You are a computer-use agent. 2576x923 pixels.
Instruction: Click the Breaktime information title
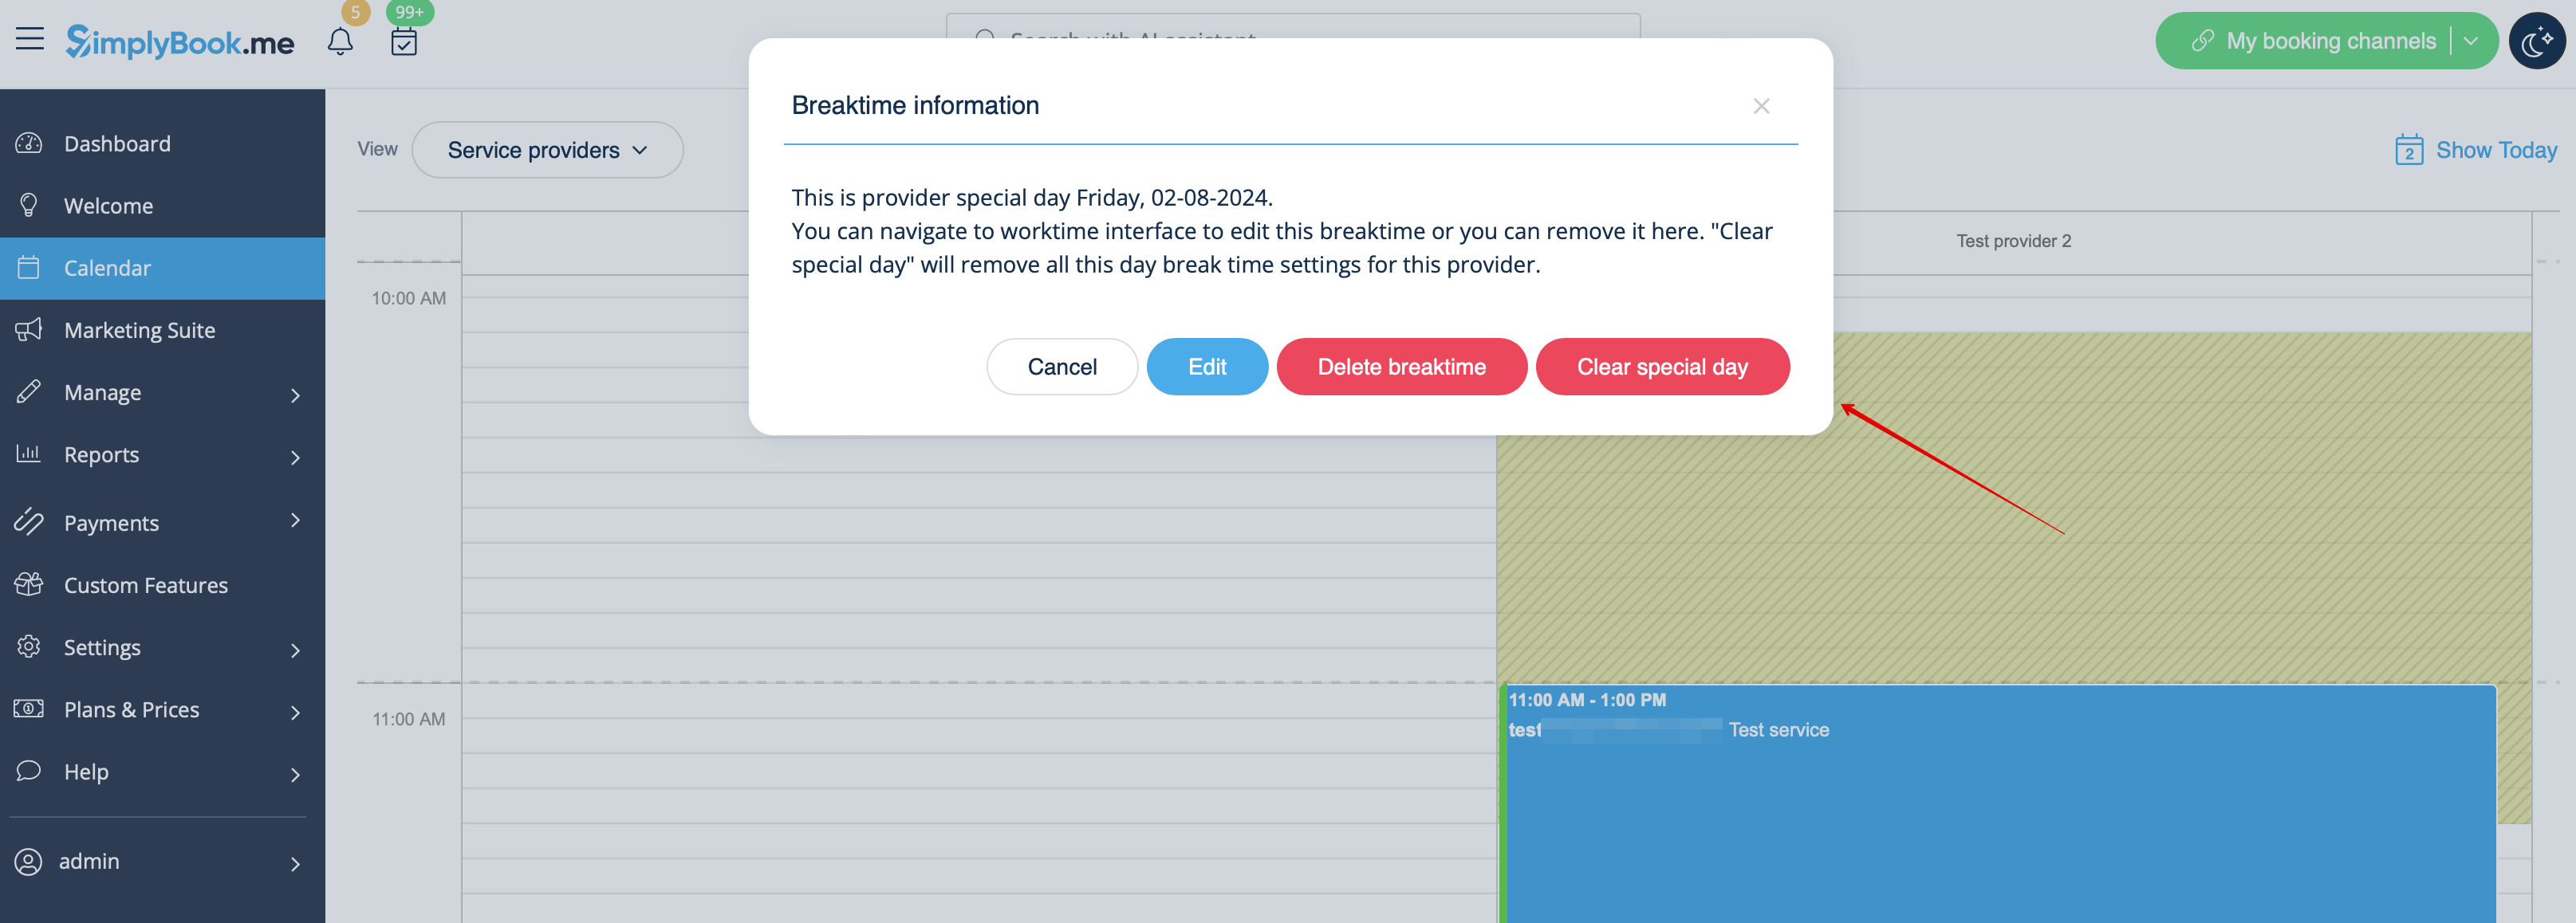click(915, 105)
